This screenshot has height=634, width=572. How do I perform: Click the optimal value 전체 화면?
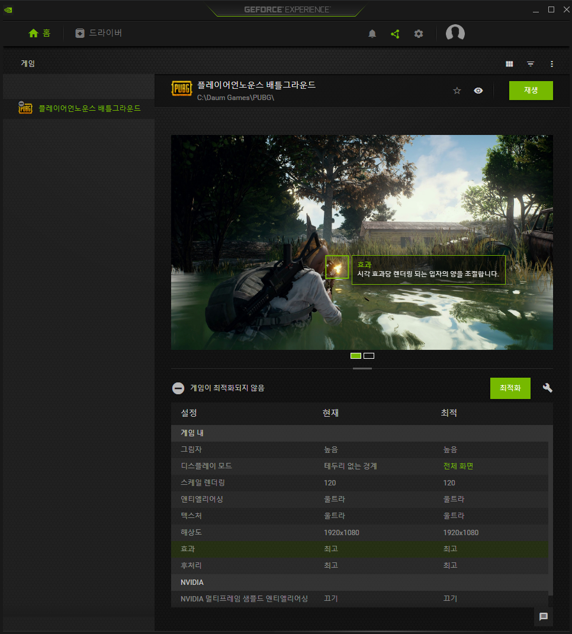coord(458,466)
